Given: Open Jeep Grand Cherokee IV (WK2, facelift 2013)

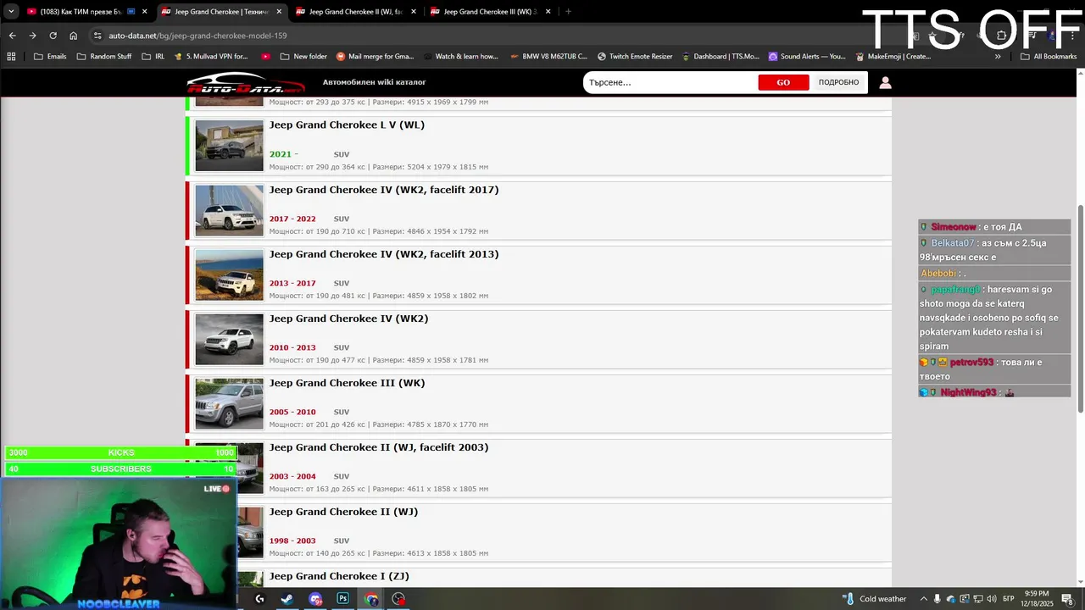Looking at the screenshot, I should click(x=384, y=254).
